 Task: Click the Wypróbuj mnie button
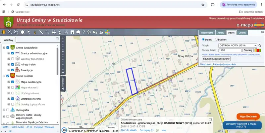tap(248, 116)
